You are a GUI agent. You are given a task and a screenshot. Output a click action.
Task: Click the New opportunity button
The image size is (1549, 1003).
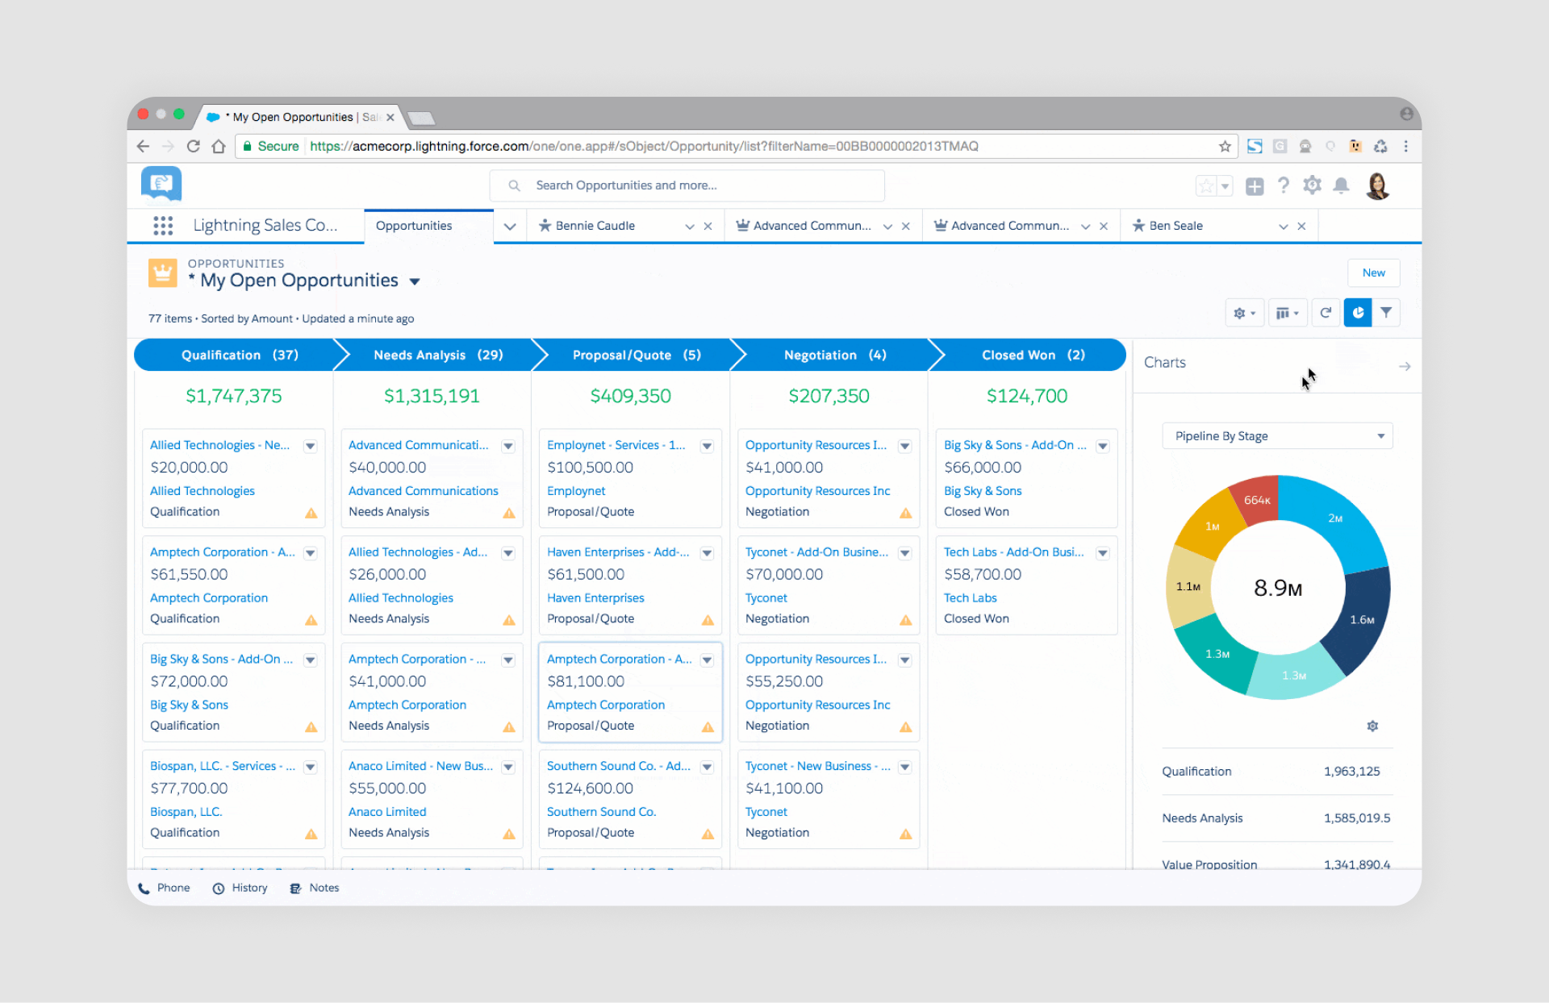pyautogui.click(x=1373, y=273)
